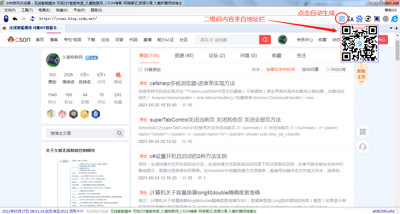Click the dark hexagon medal badge
This screenshot has width=400, height=214.
(73, 114)
